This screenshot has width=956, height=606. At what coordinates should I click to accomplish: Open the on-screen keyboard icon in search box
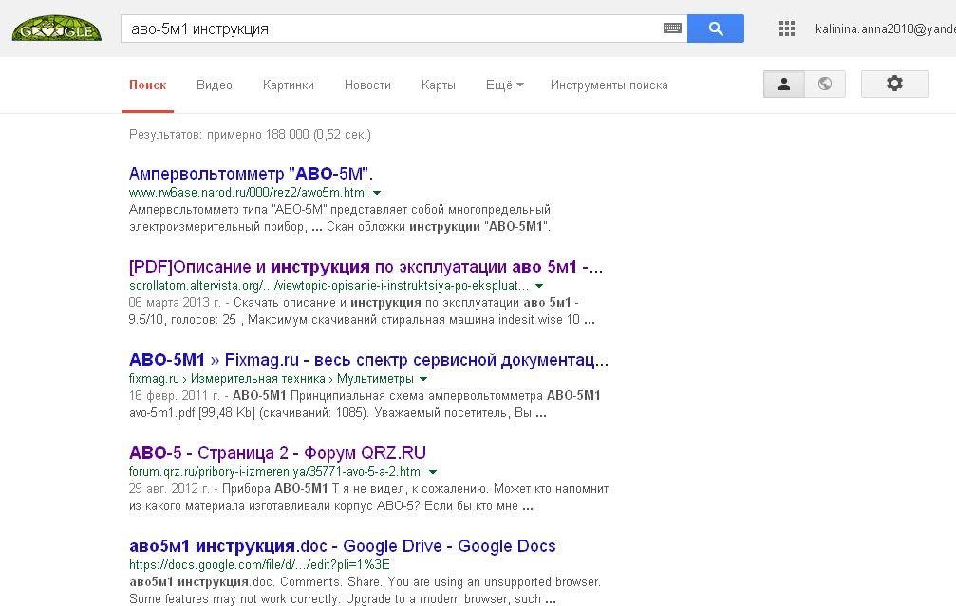pyautogui.click(x=672, y=28)
